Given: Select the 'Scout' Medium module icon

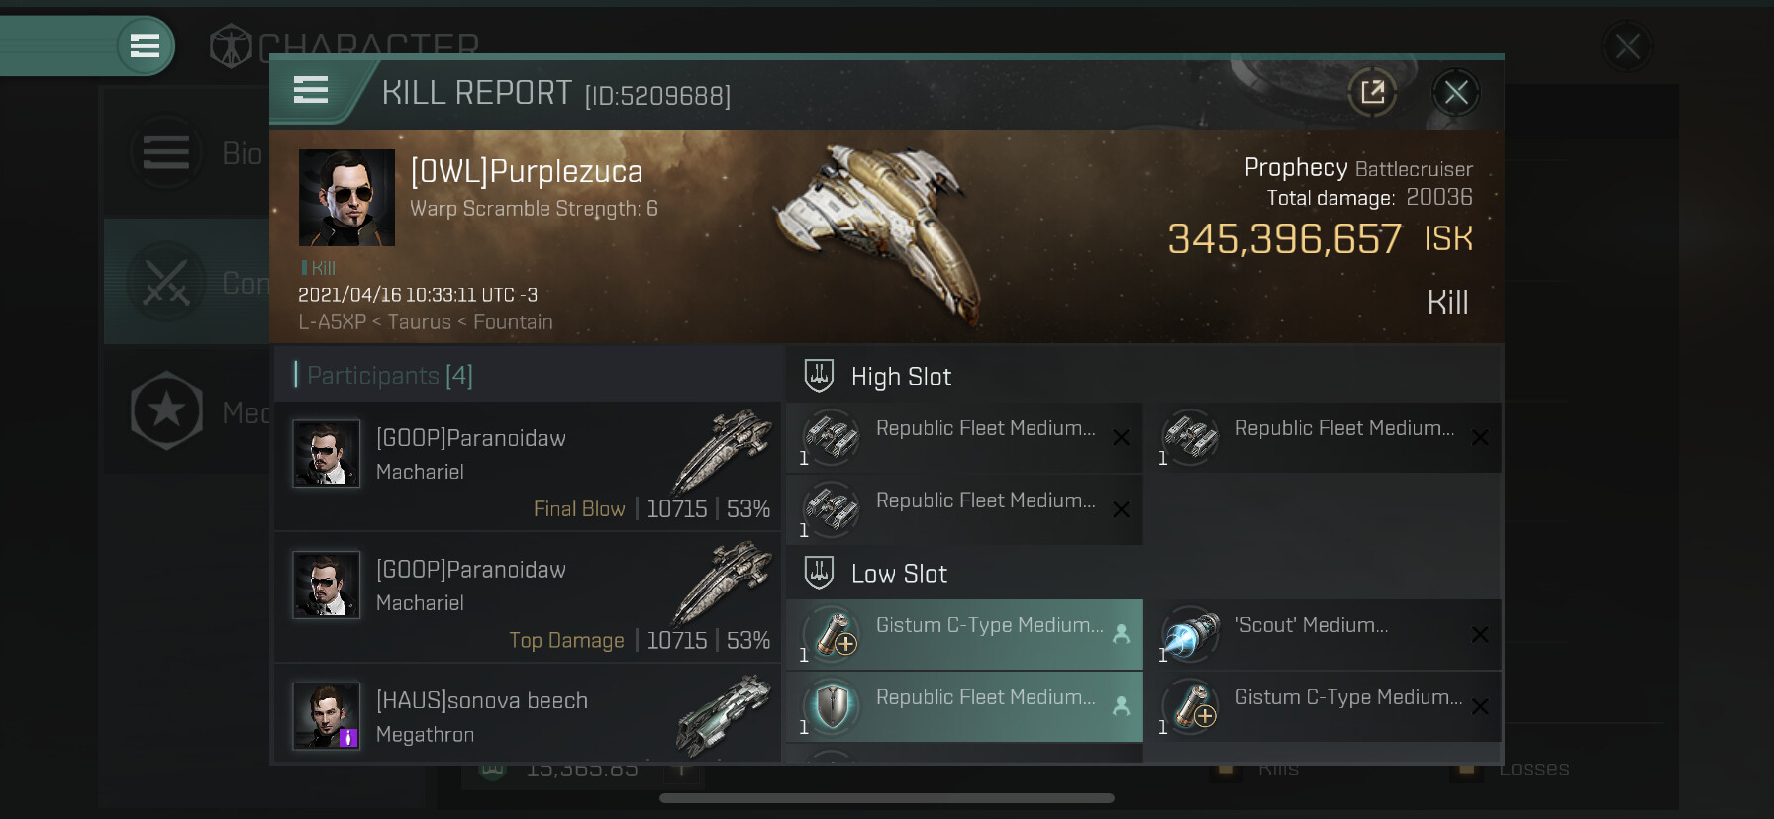Looking at the screenshot, I should click(1190, 634).
